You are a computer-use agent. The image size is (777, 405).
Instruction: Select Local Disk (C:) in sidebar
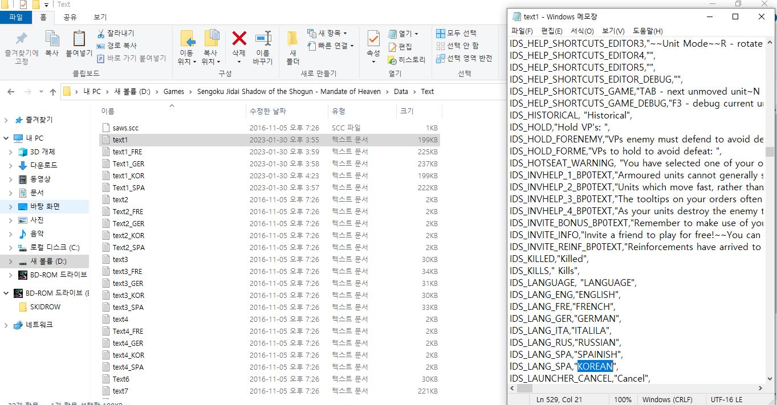pos(54,248)
